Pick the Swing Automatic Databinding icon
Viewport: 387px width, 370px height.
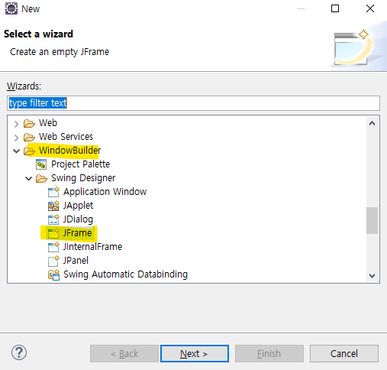(x=53, y=274)
